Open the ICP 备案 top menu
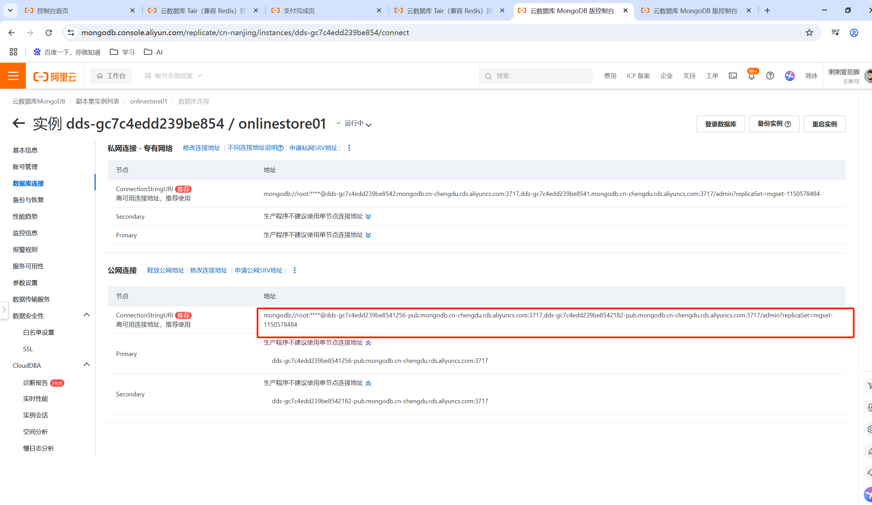Viewport: 872px width, 505px height. (638, 76)
